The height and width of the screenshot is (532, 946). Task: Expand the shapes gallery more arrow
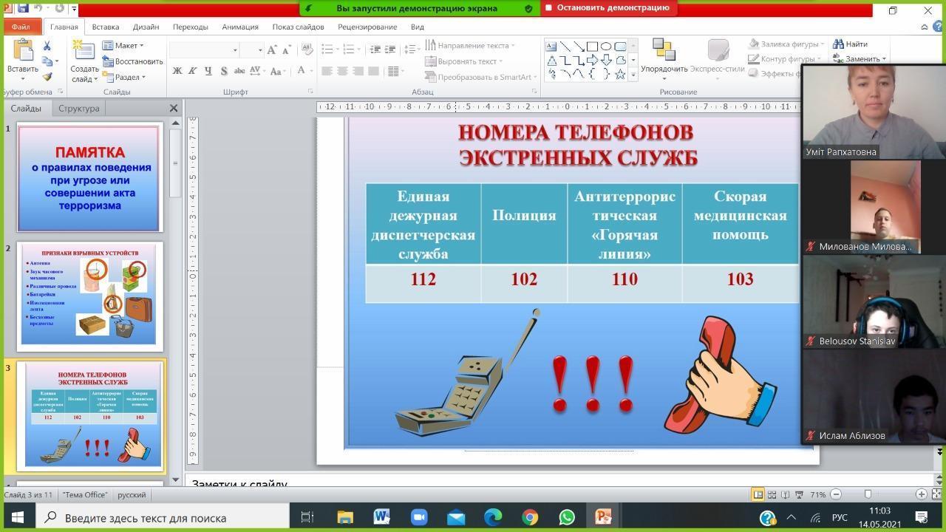tap(633, 75)
